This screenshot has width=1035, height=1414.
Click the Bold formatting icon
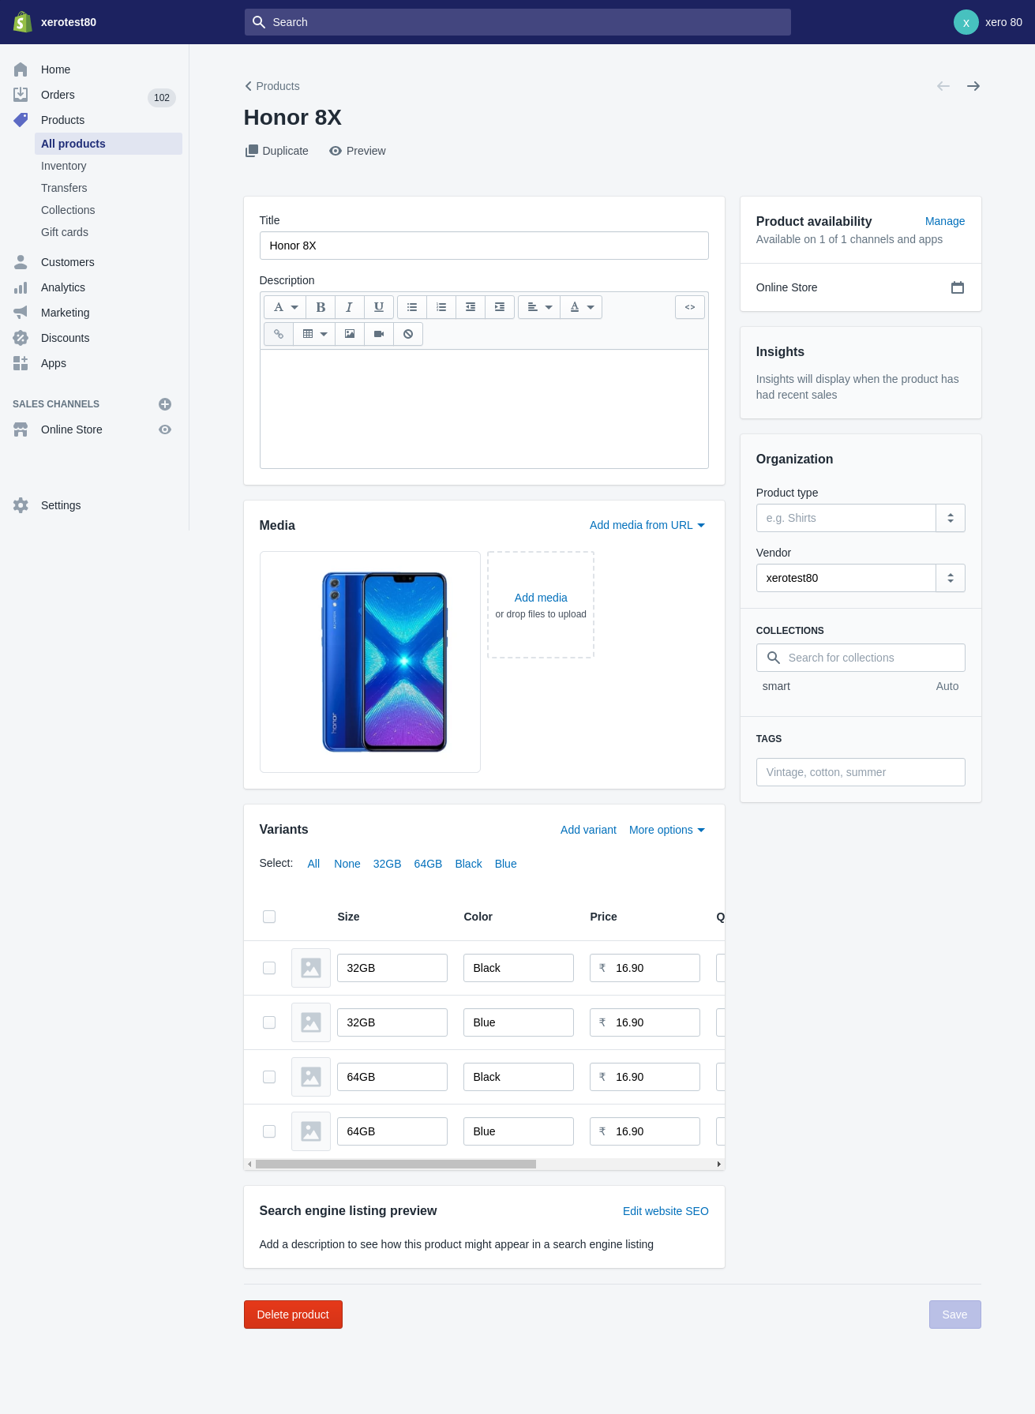[x=321, y=307]
